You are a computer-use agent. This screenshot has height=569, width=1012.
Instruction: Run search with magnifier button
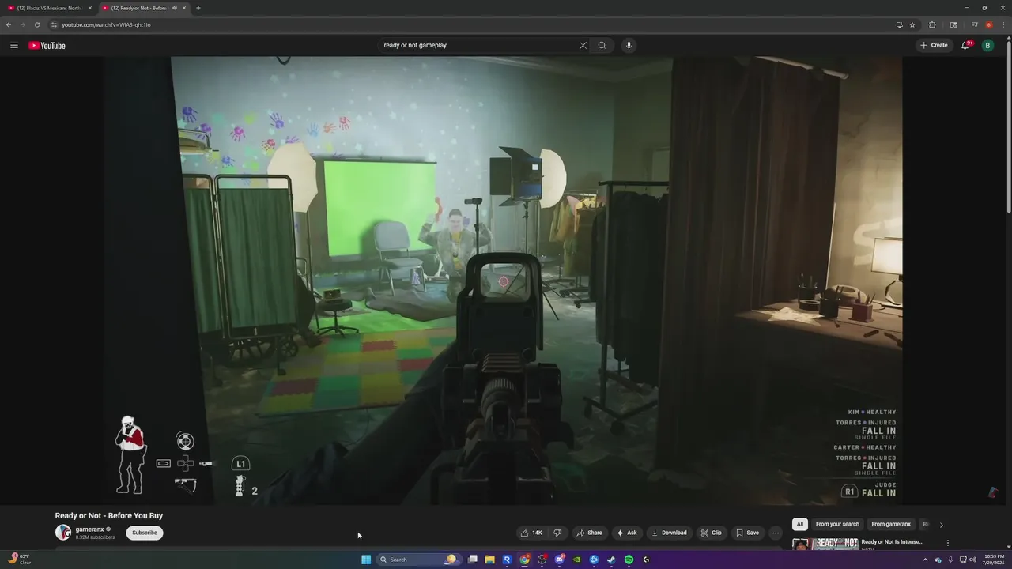(602, 45)
